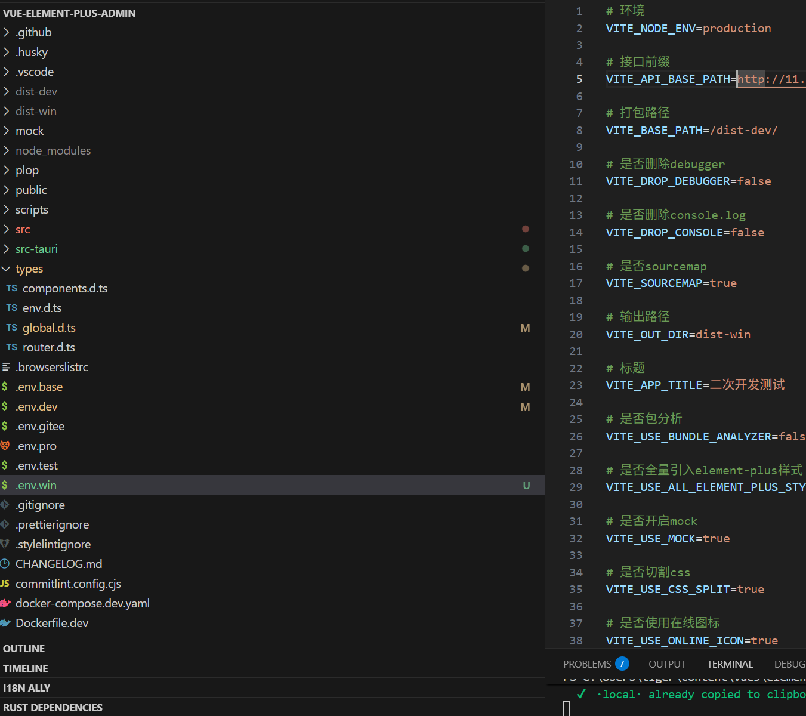
Task: Click the JS icon beside commitlint.config.cjs
Action: click(x=5, y=584)
